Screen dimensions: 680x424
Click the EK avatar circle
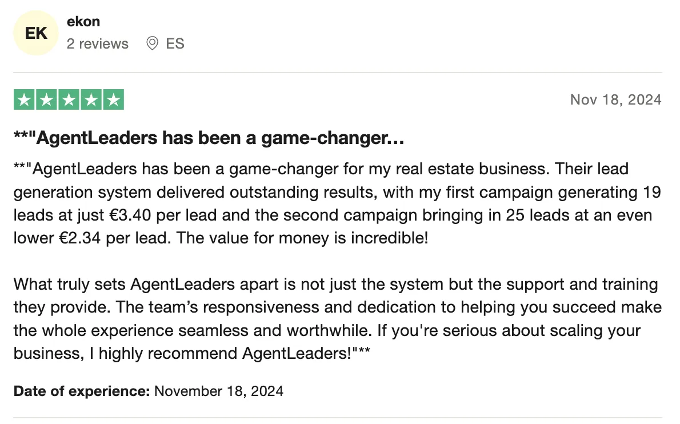tap(36, 33)
